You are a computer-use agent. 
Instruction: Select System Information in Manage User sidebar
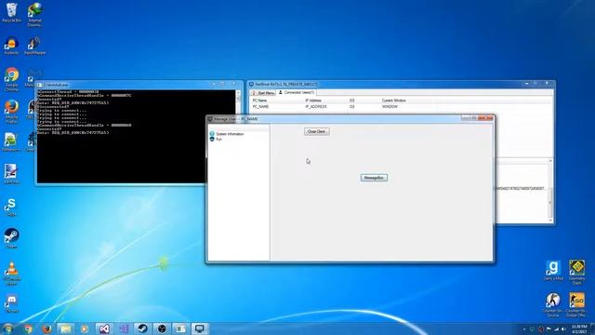230,134
